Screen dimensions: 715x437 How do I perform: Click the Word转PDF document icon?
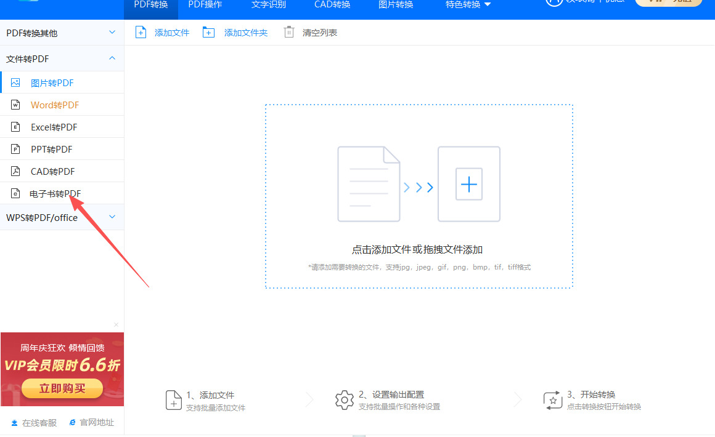15,105
